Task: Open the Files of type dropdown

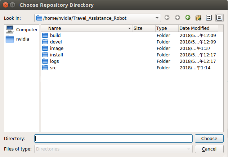Action: tap(189, 149)
